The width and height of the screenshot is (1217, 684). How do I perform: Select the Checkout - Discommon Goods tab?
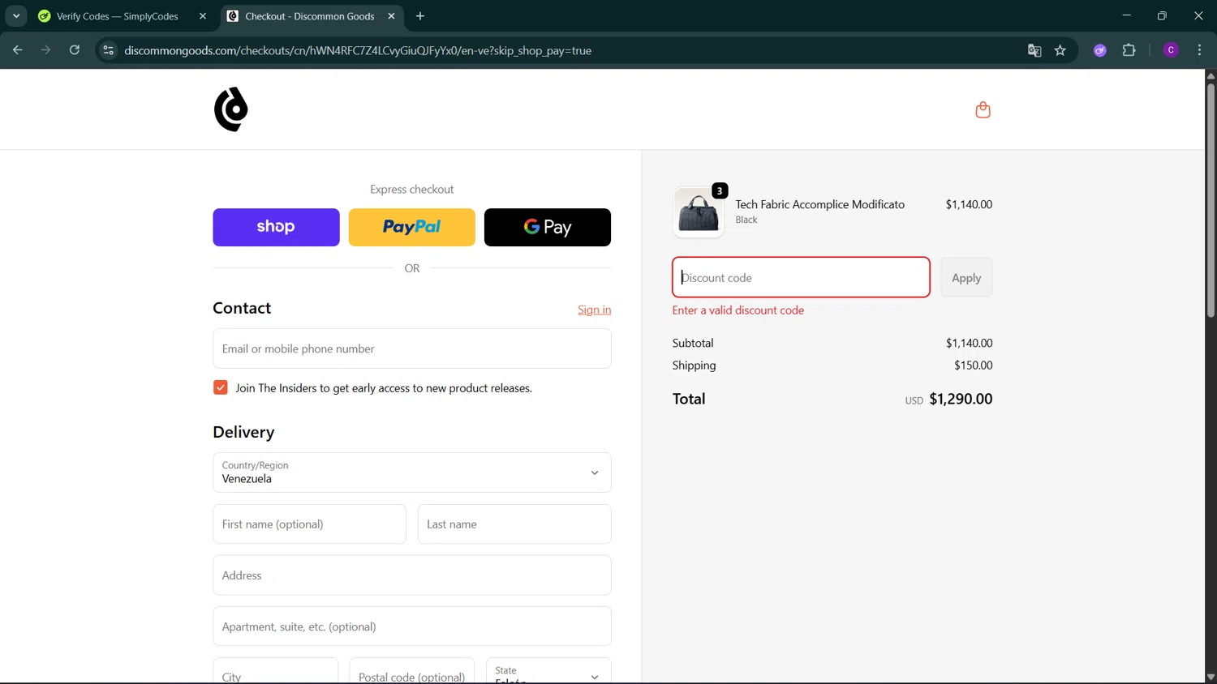(311, 16)
